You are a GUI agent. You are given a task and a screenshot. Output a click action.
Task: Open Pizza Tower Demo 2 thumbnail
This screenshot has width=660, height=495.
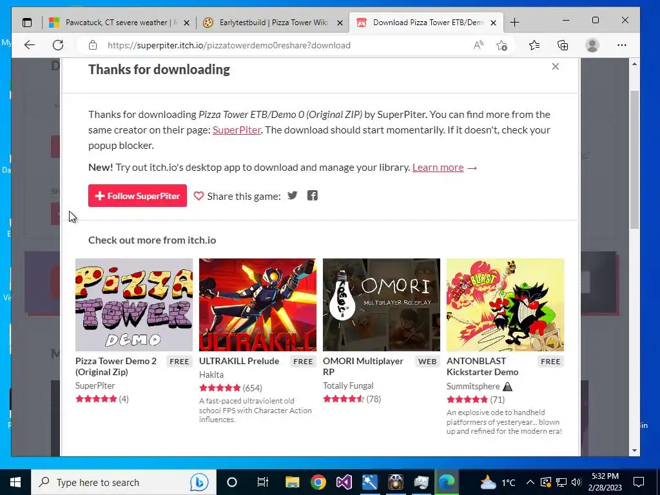click(134, 305)
